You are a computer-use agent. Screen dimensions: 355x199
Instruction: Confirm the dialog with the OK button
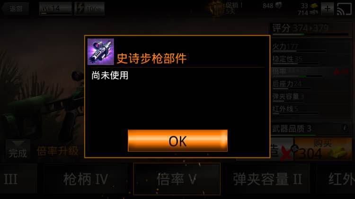pyautogui.click(x=177, y=140)
